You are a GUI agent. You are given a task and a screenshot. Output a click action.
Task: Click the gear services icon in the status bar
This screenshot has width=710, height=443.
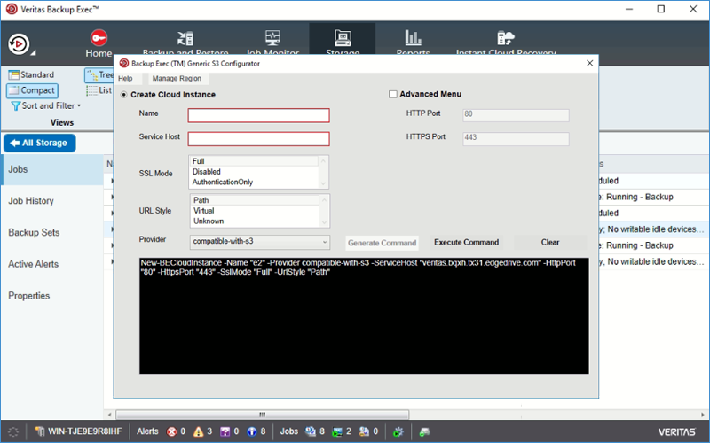(398, 431)
